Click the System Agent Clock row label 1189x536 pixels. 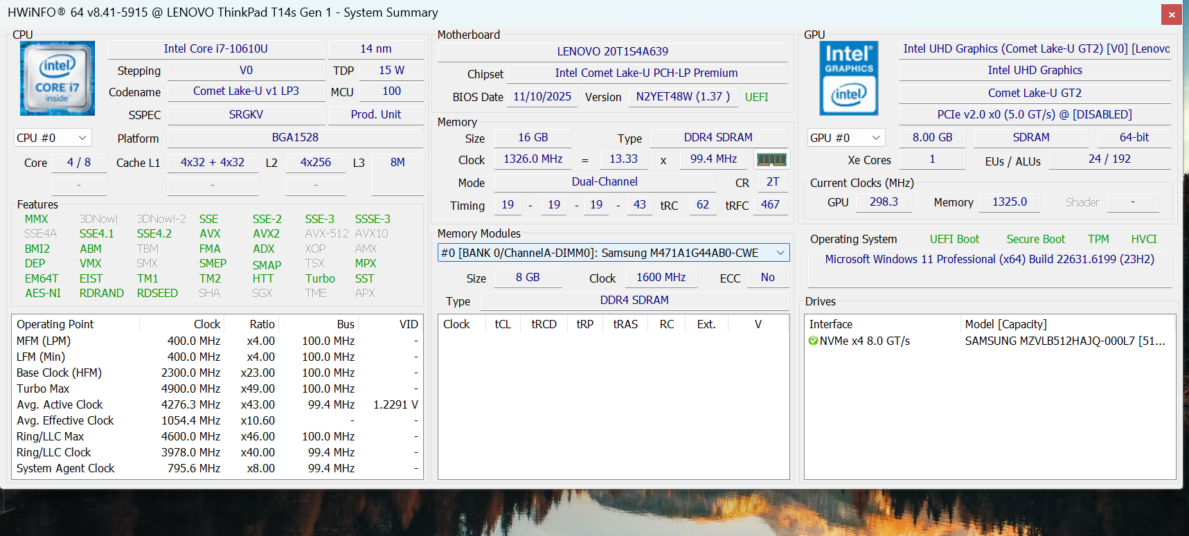(x=66, y=468)
